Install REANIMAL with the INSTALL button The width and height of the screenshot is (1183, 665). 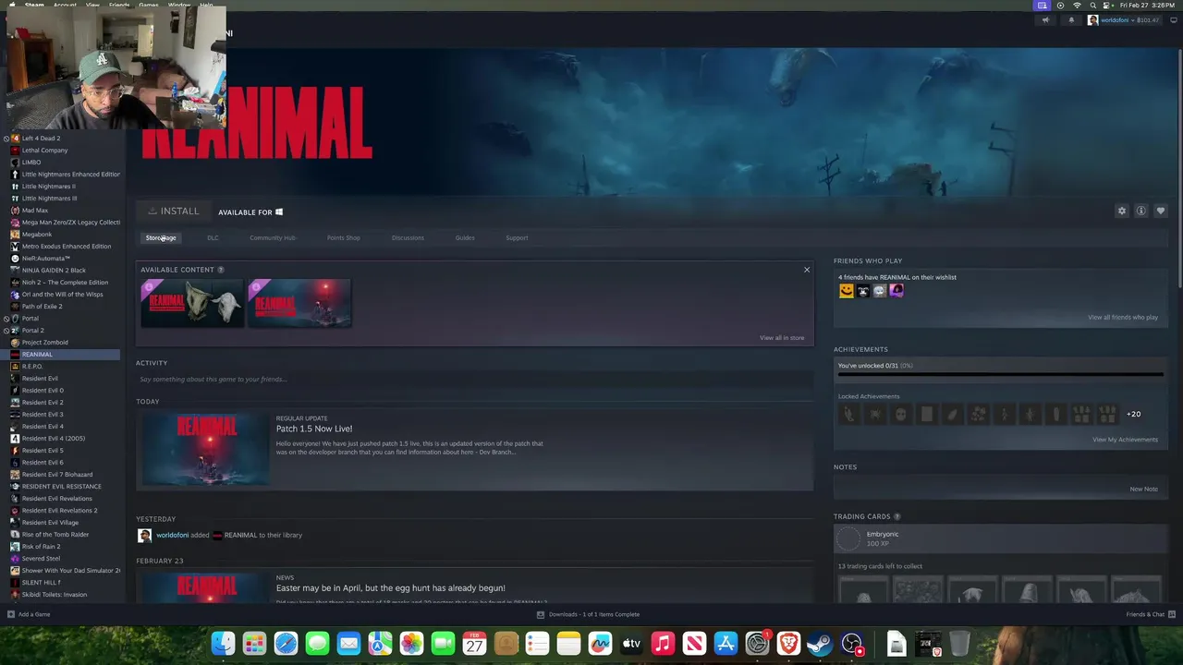tap(174, 212)
